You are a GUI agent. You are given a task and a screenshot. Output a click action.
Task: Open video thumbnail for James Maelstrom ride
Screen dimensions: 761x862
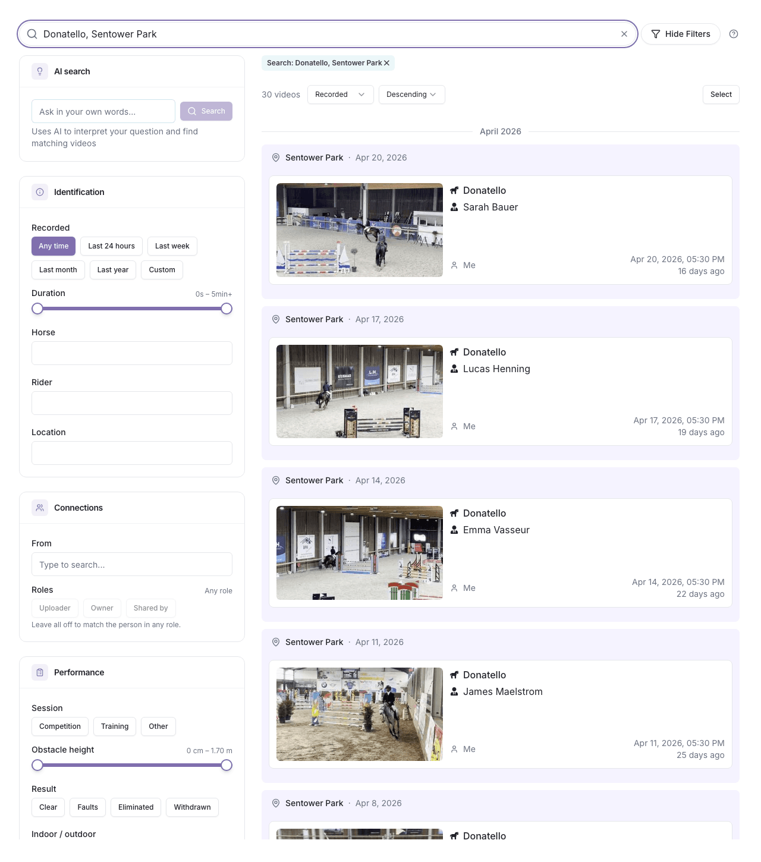click(360, 714)
